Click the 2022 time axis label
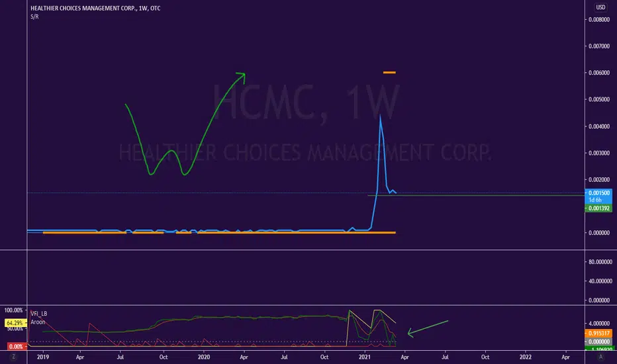 (x=526, y=357)
